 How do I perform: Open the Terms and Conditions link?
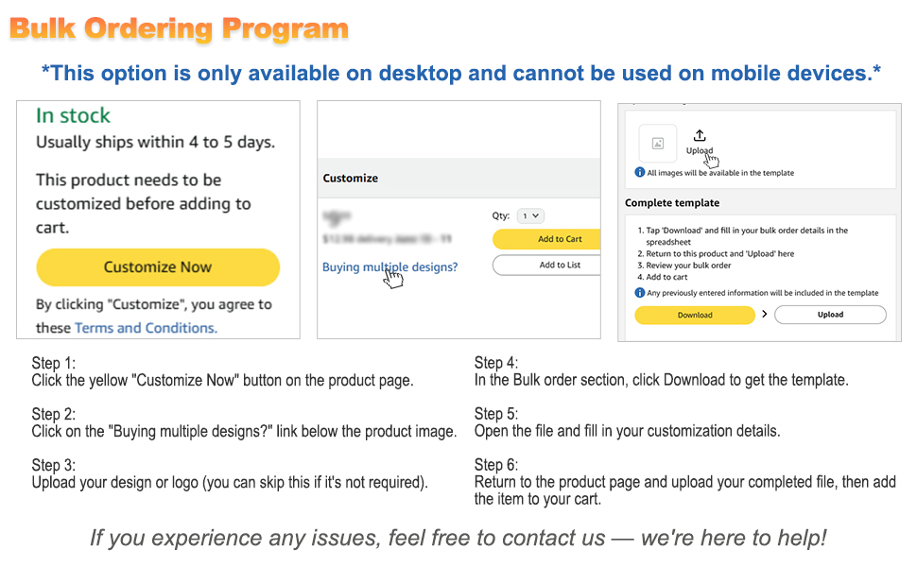tap(146, 328)
